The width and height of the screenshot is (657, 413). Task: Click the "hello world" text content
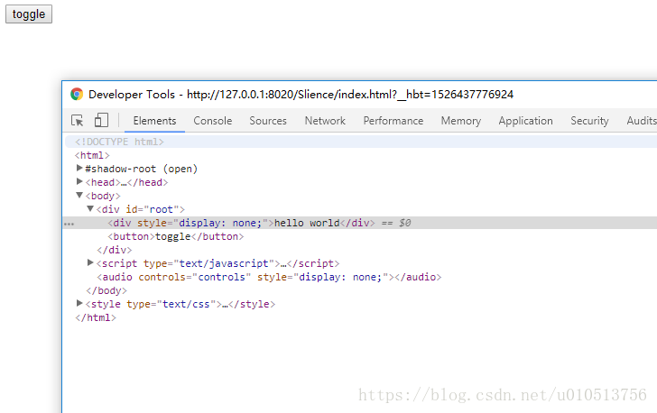[x=307, y=223]
